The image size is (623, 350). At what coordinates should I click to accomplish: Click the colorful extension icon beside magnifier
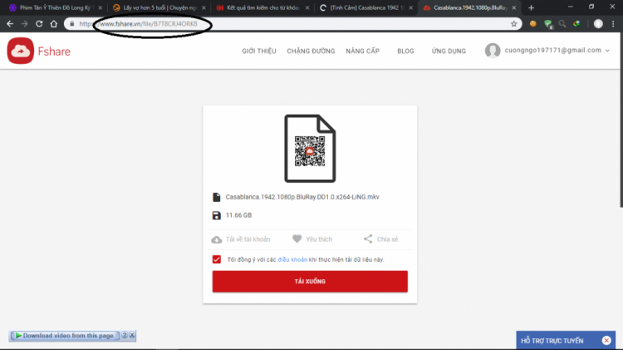(576, 24)
